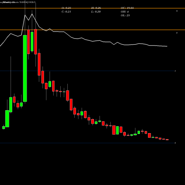
Task: Click the 'OH: 4' statistic text
Action: click(125, 12)
